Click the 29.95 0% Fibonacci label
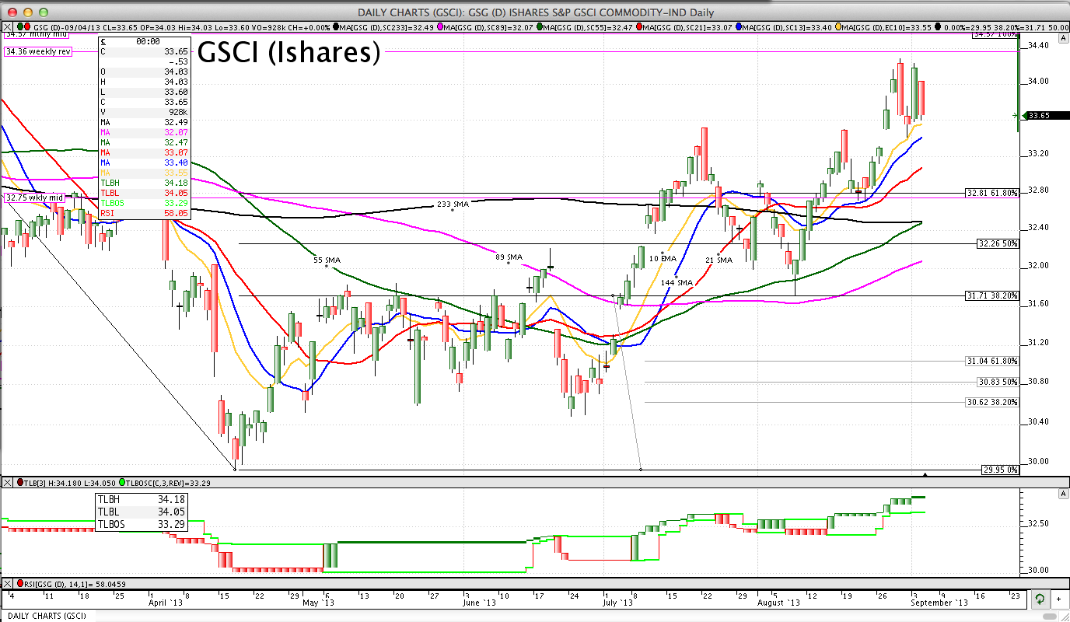The width and height of the screenshot is (1070, 622). 999,470
